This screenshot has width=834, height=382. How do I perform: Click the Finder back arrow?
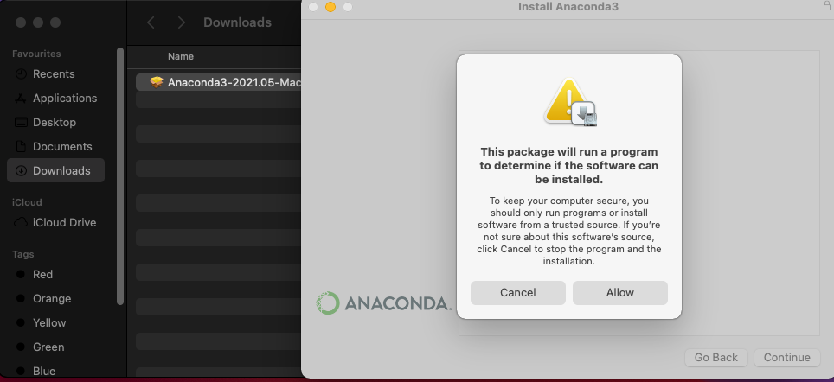[151, 22]
